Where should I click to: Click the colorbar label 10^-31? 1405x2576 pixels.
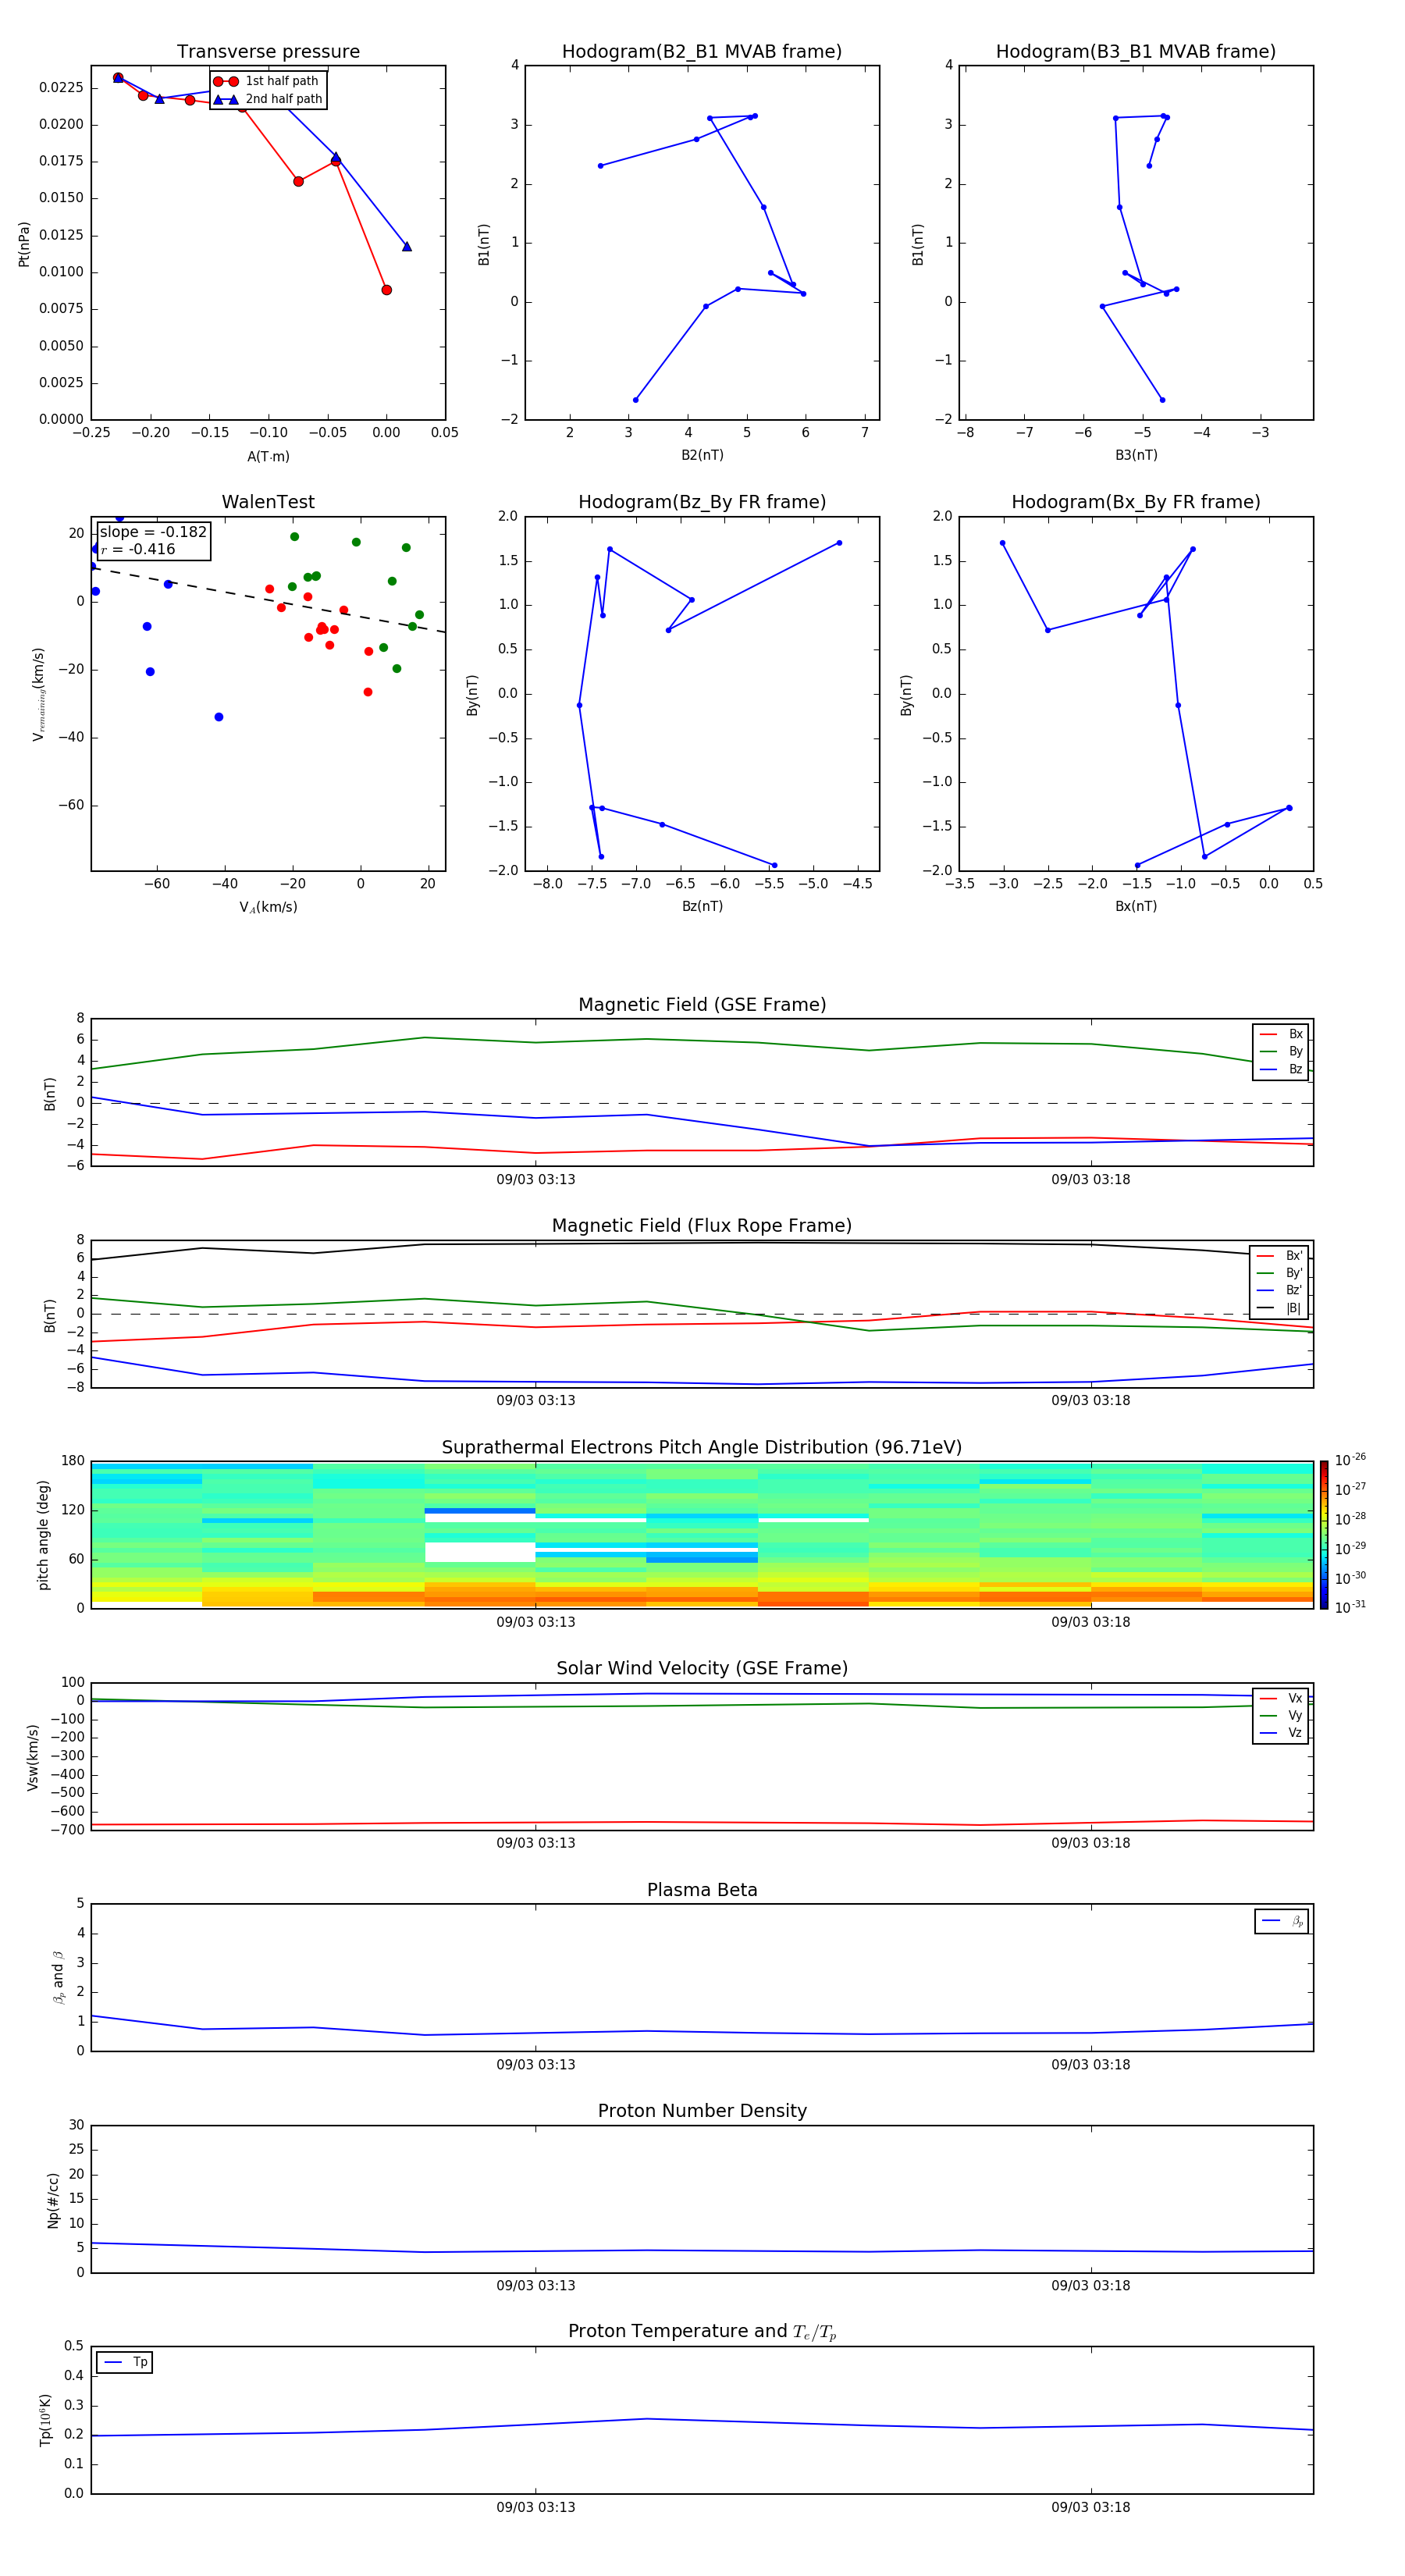pos(1350,1607)
